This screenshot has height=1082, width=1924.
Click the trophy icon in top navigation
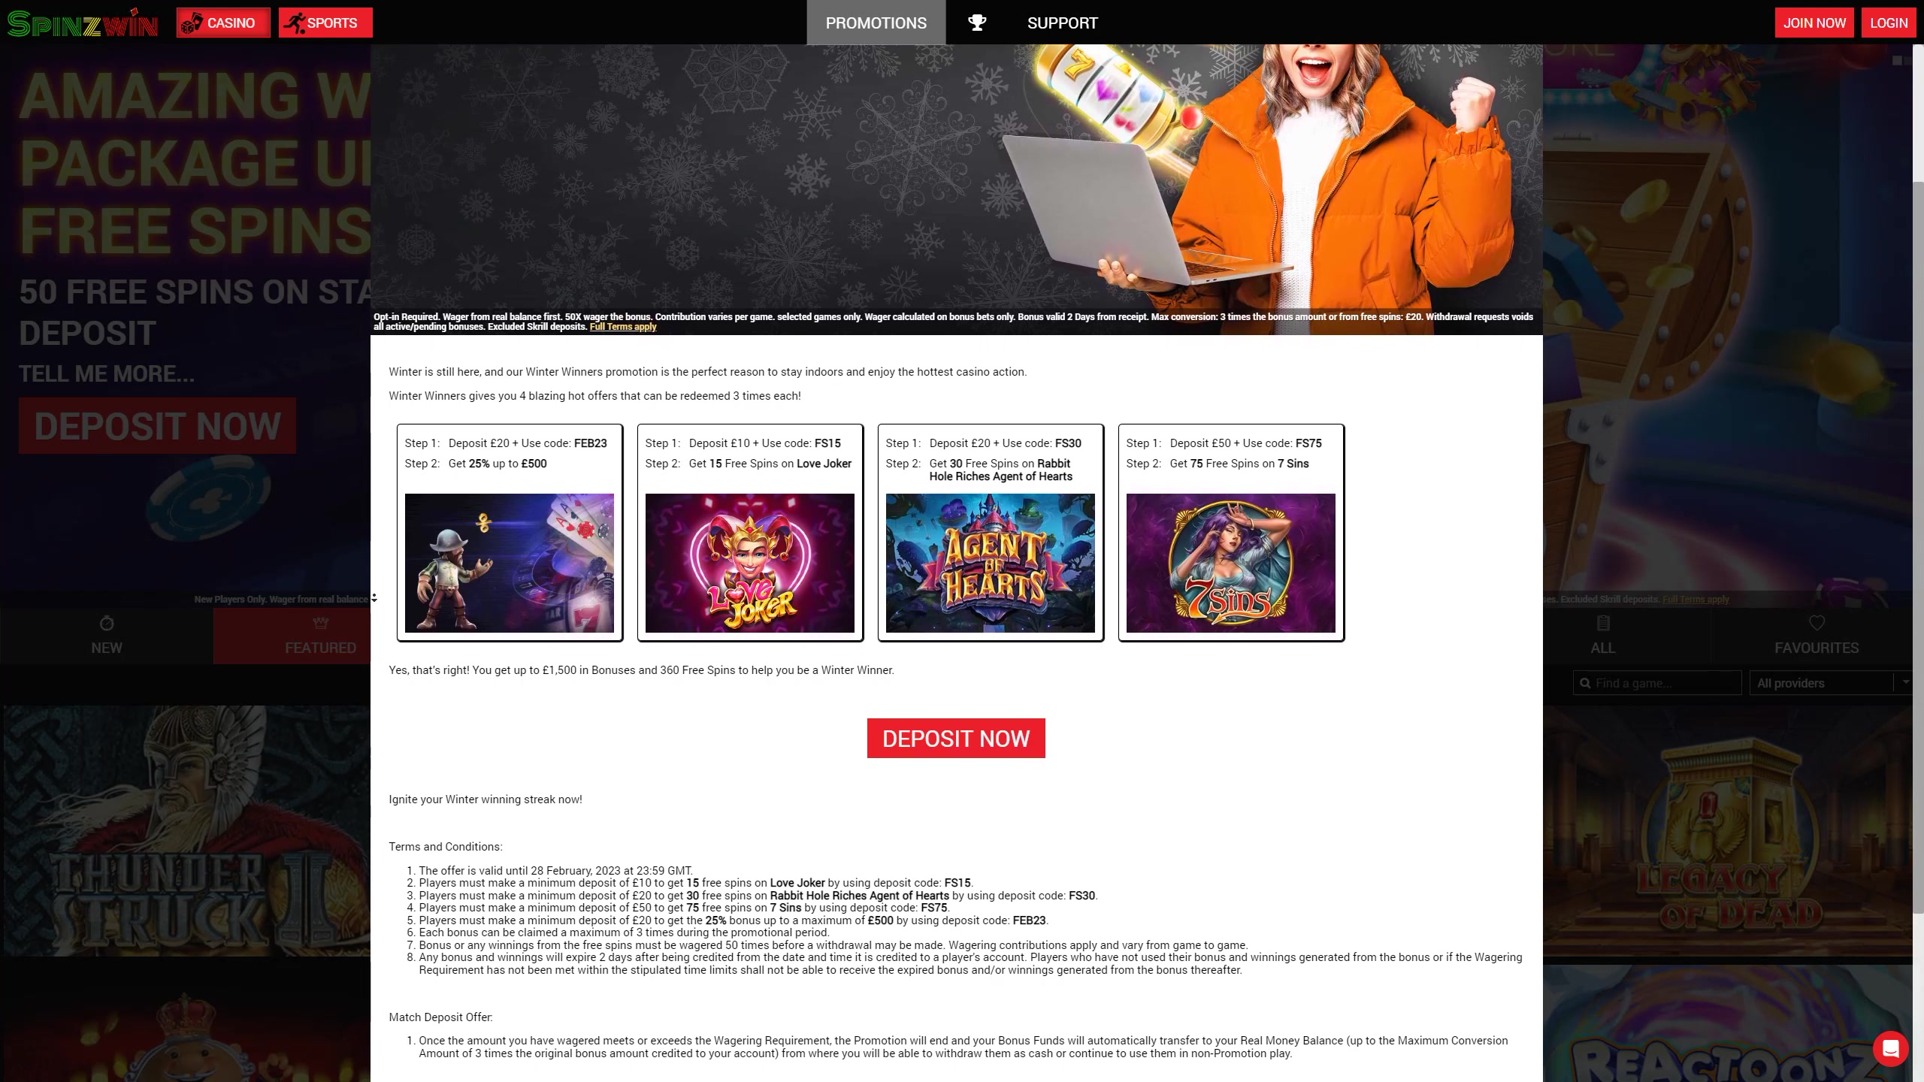[976, 23]
